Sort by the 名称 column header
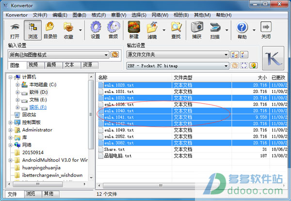The width and height of the screenshot is (291, 201). pyautogui.click(x=134, y=77)
